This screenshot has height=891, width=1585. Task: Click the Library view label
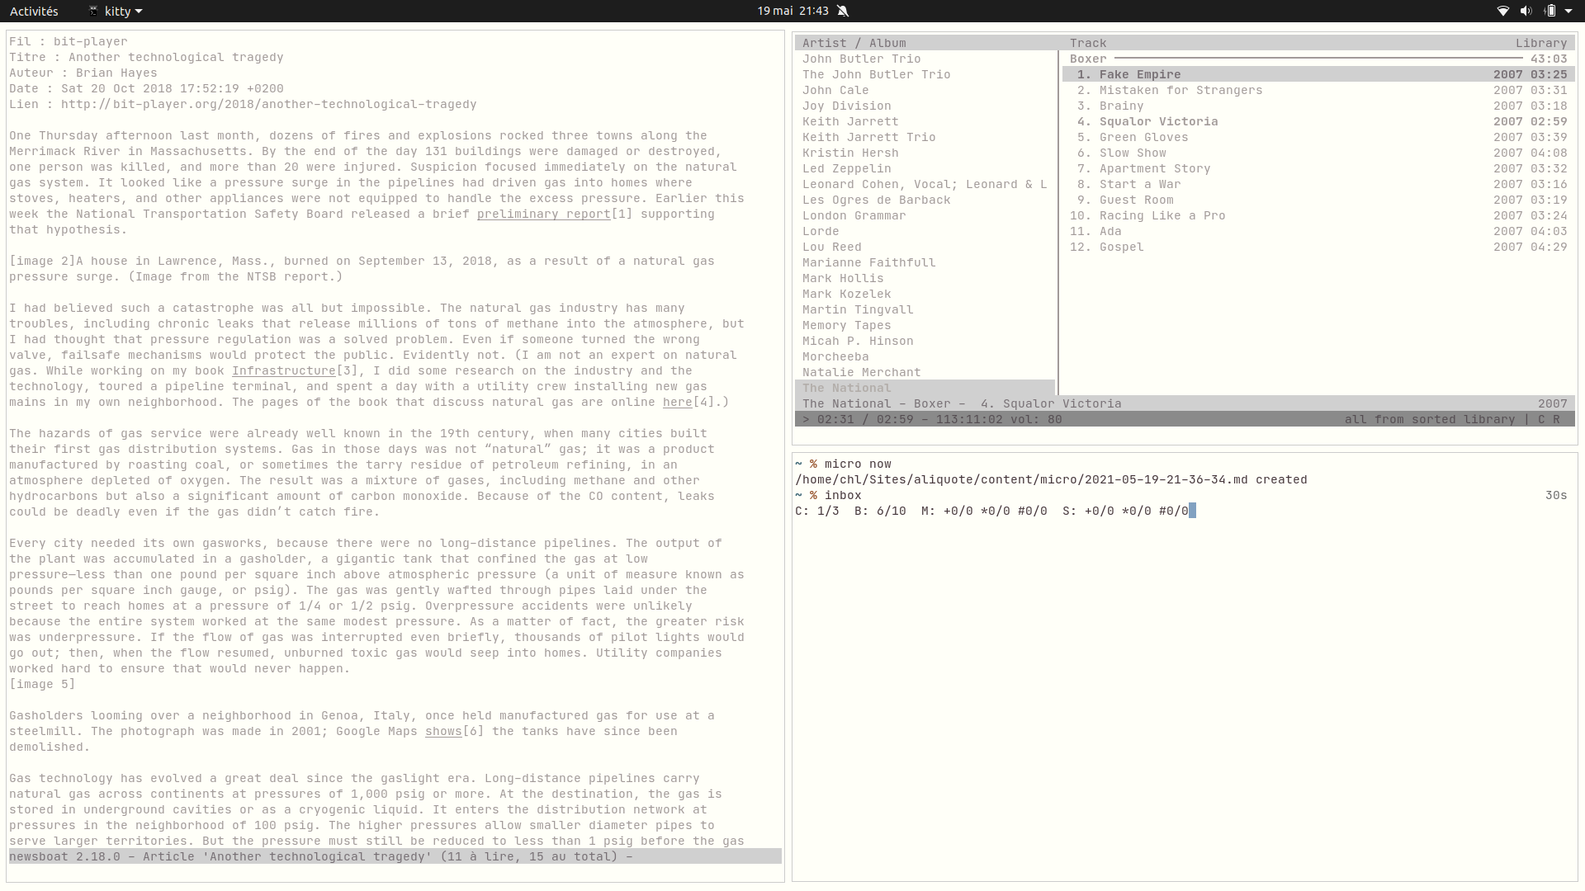coord(1540,43)
